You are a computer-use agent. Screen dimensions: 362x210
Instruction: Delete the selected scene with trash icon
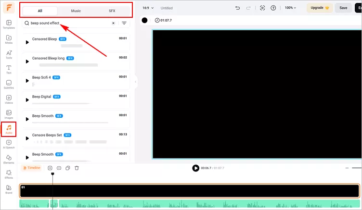click(x=77, y=168)
